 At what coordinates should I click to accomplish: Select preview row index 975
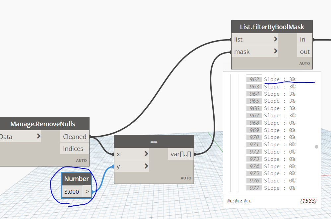(254, 173)
